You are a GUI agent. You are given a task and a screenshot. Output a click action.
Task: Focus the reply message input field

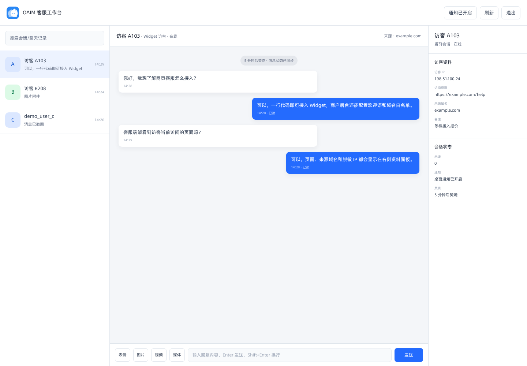(289, 355)
